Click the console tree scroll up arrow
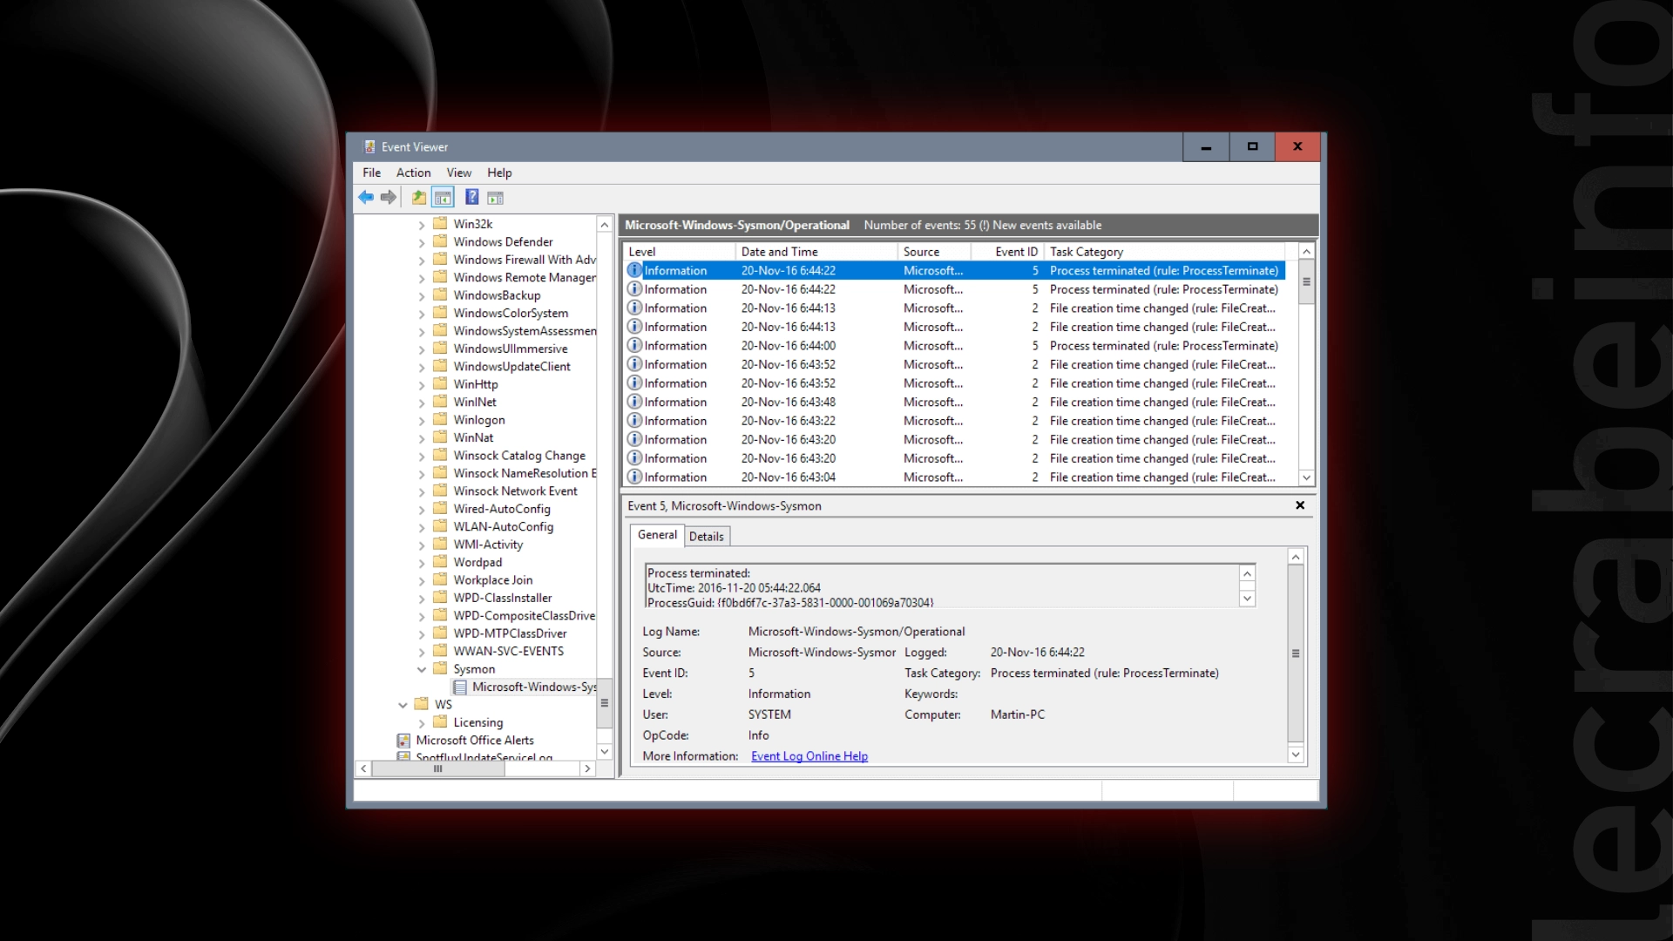 pos(604,225)
